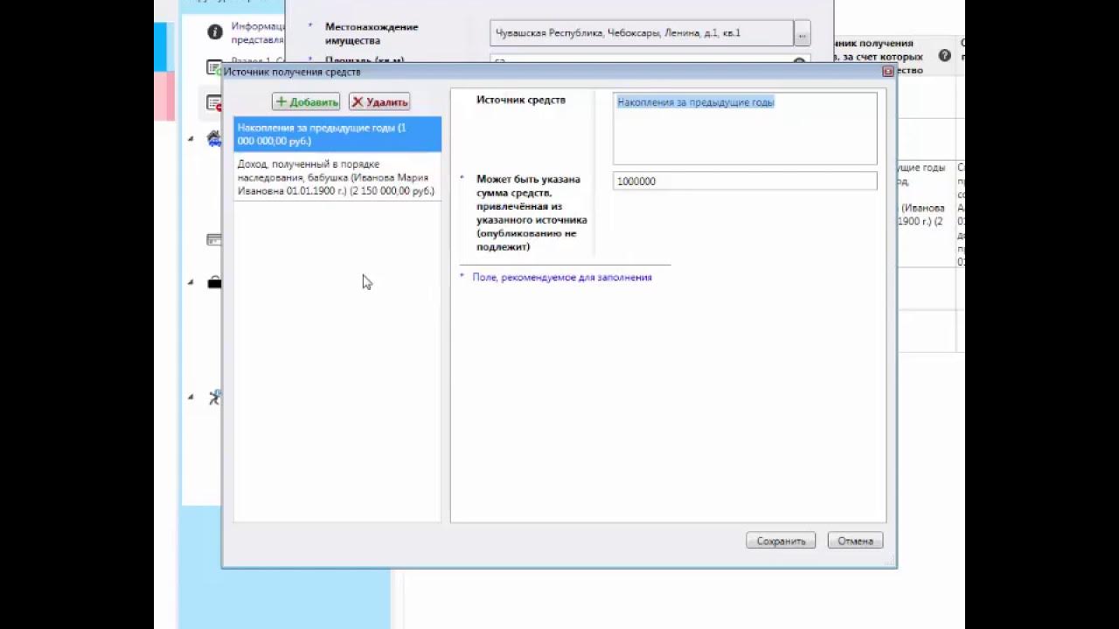Collapse the tree node beside the tools icon
This screenshot has width=1119, height=629.
pyautogui.click(x=191, y=397)
